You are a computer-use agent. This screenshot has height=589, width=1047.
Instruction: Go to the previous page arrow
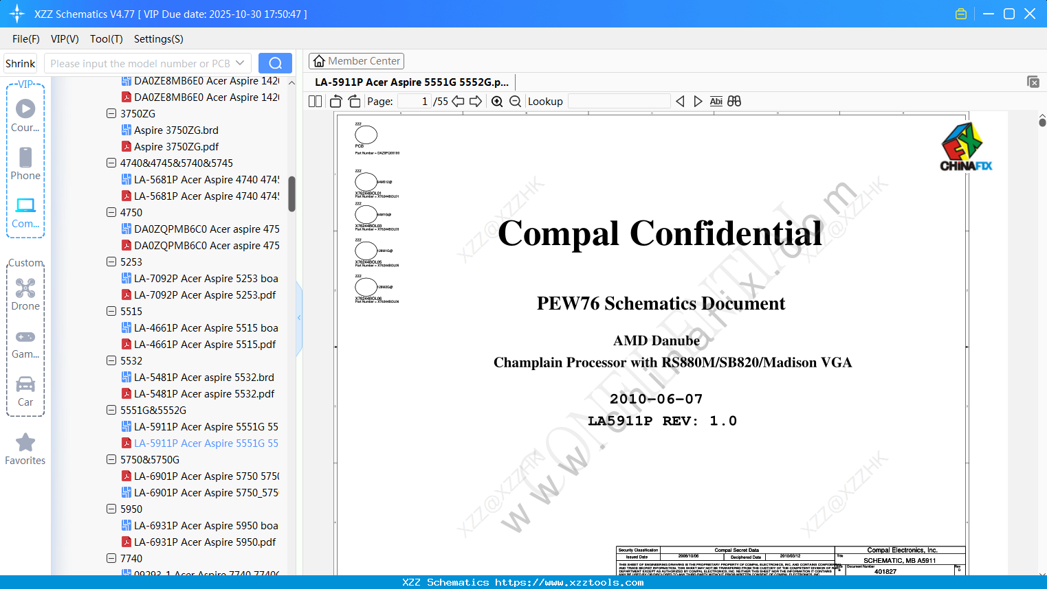point(458,102)
